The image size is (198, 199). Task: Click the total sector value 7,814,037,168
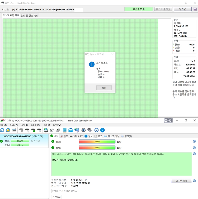click(x=181, y=26)
